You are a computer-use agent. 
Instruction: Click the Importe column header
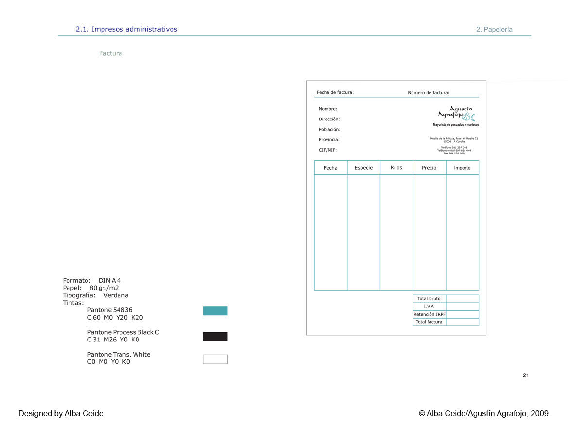pos(462,168)
